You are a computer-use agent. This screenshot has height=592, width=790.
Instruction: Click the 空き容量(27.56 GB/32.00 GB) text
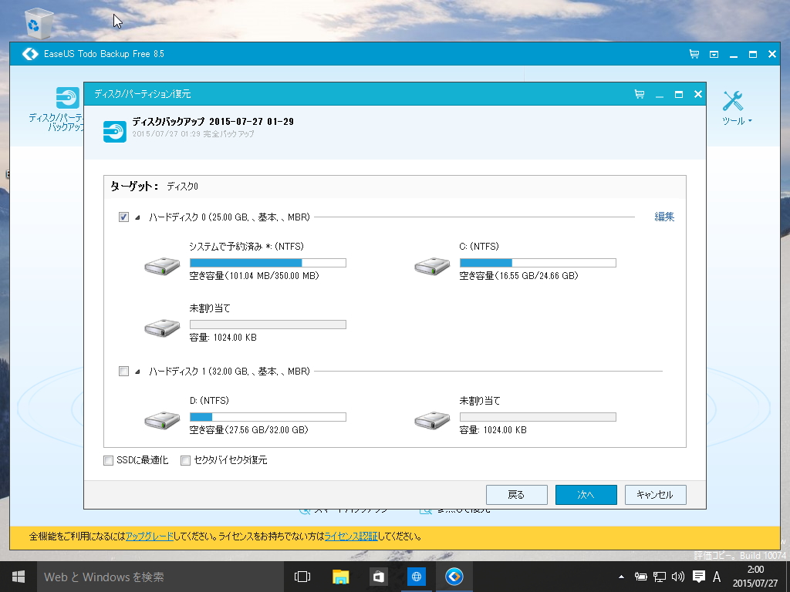[x=248, y=430]
